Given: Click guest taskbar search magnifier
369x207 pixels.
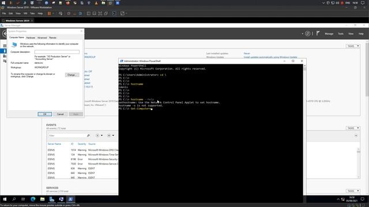Looking at the screenshot, I should [x=14, y=200].
